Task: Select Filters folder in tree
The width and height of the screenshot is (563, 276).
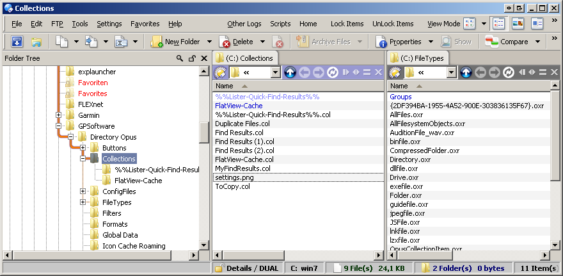Action: tap(112, 213)
